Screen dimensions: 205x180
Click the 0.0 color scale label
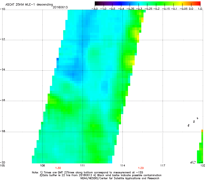pos(191,9)
